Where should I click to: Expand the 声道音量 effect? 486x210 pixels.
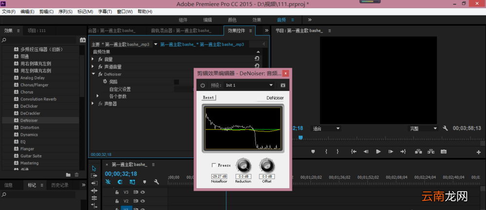tap(92, 66)
